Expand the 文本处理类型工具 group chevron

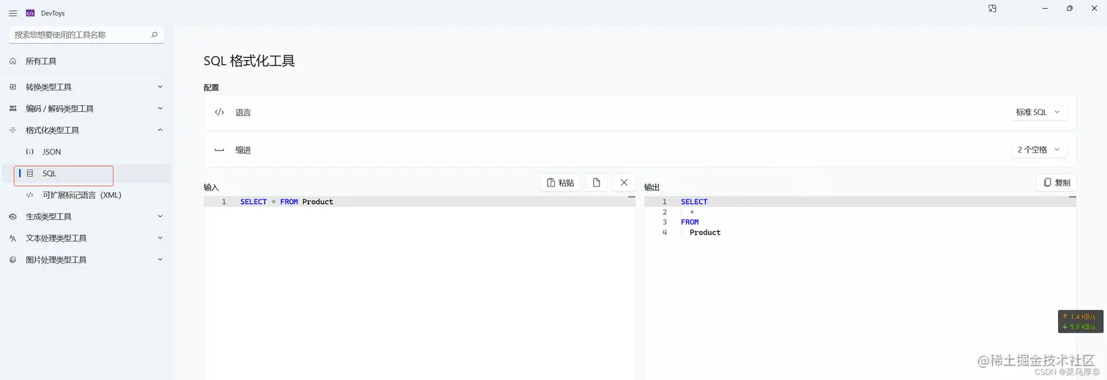(160, 238)
